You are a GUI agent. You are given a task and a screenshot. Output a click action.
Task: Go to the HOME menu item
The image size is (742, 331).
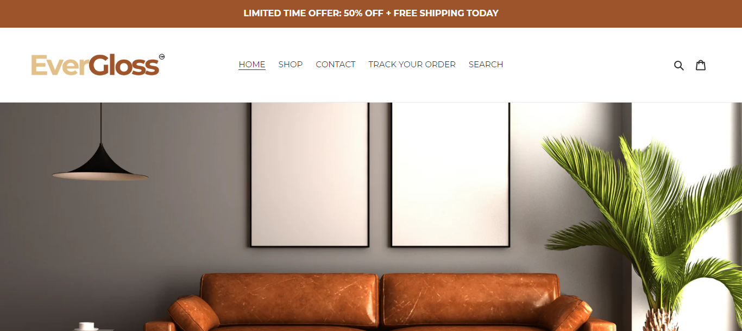252,65
